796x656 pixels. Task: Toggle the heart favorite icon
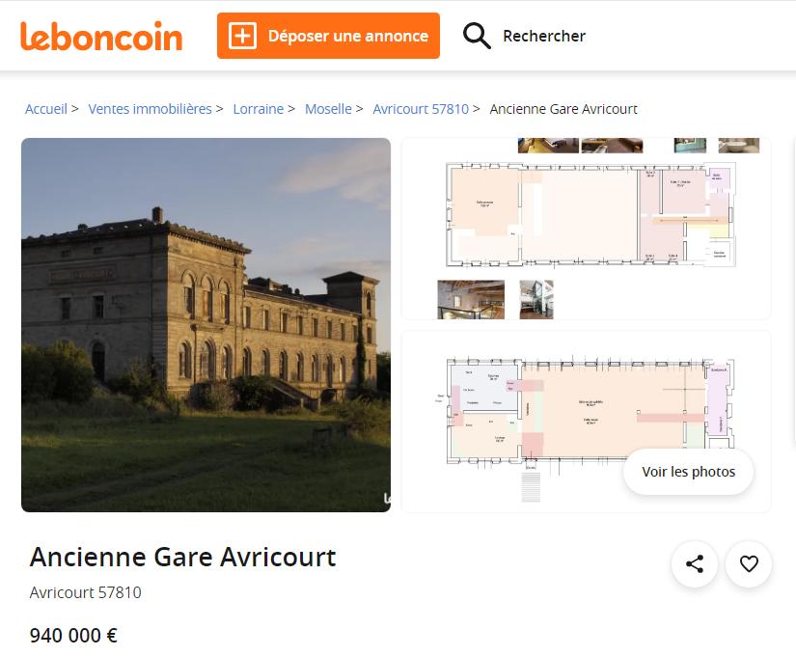[749, 564]
